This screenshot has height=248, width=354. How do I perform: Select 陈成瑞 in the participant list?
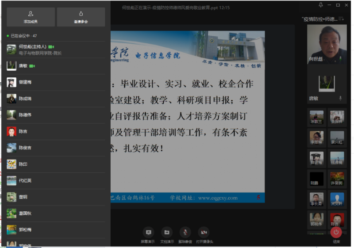click(25, 99)
